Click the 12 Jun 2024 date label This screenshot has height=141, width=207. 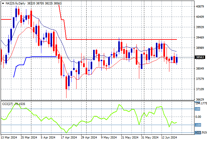pyautogui.click(x=169, y=138)
